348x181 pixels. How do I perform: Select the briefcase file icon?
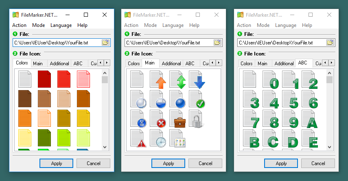coord(177,119)
